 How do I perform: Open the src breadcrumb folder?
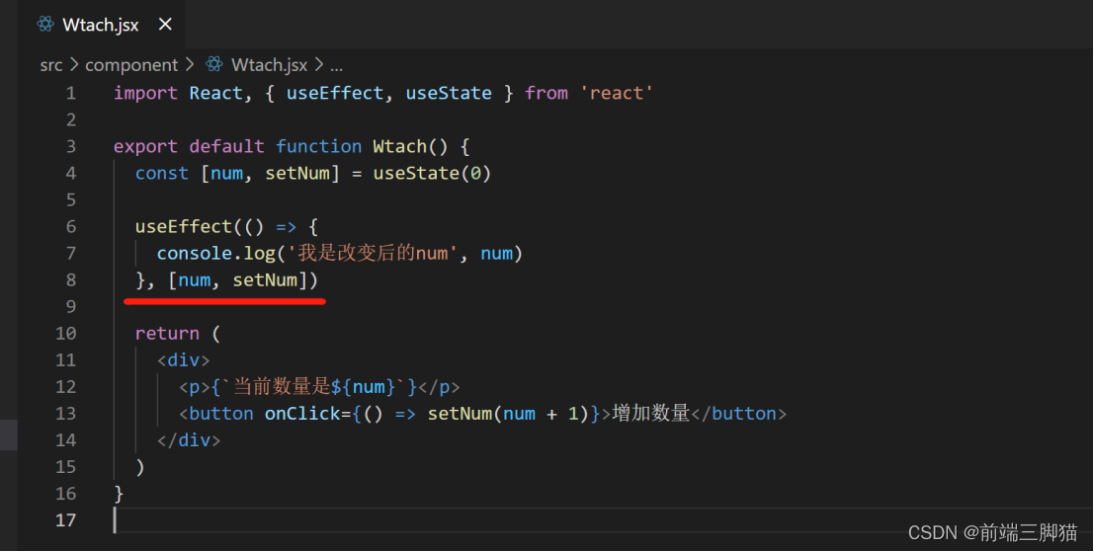pyautogui.click(x=50, y=65)
